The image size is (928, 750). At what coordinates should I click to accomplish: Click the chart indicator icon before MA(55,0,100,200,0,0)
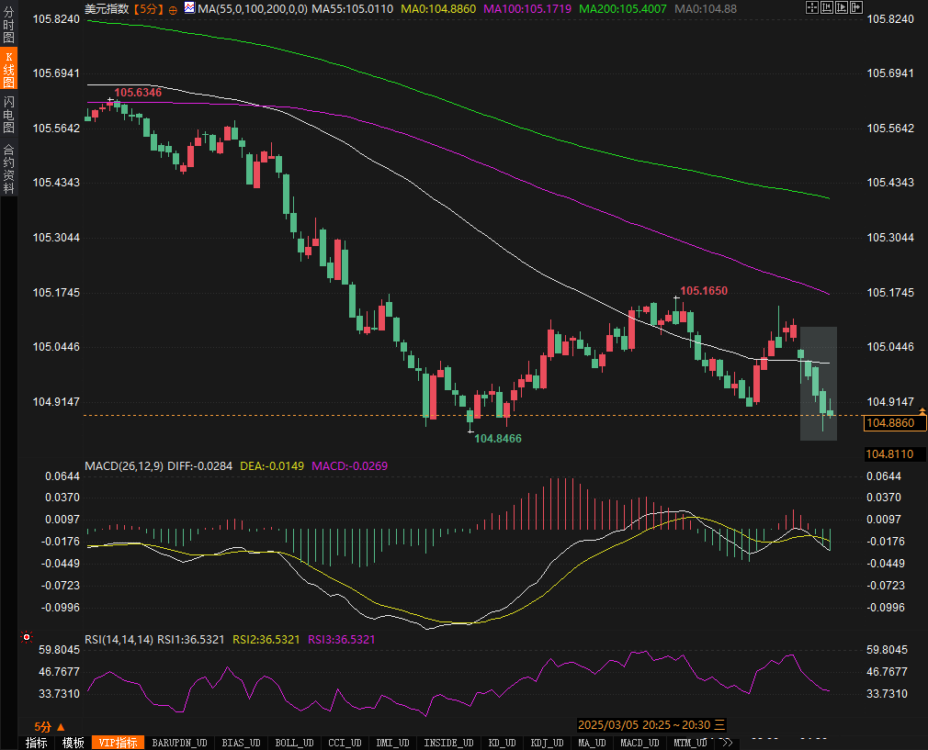[189, 7]
